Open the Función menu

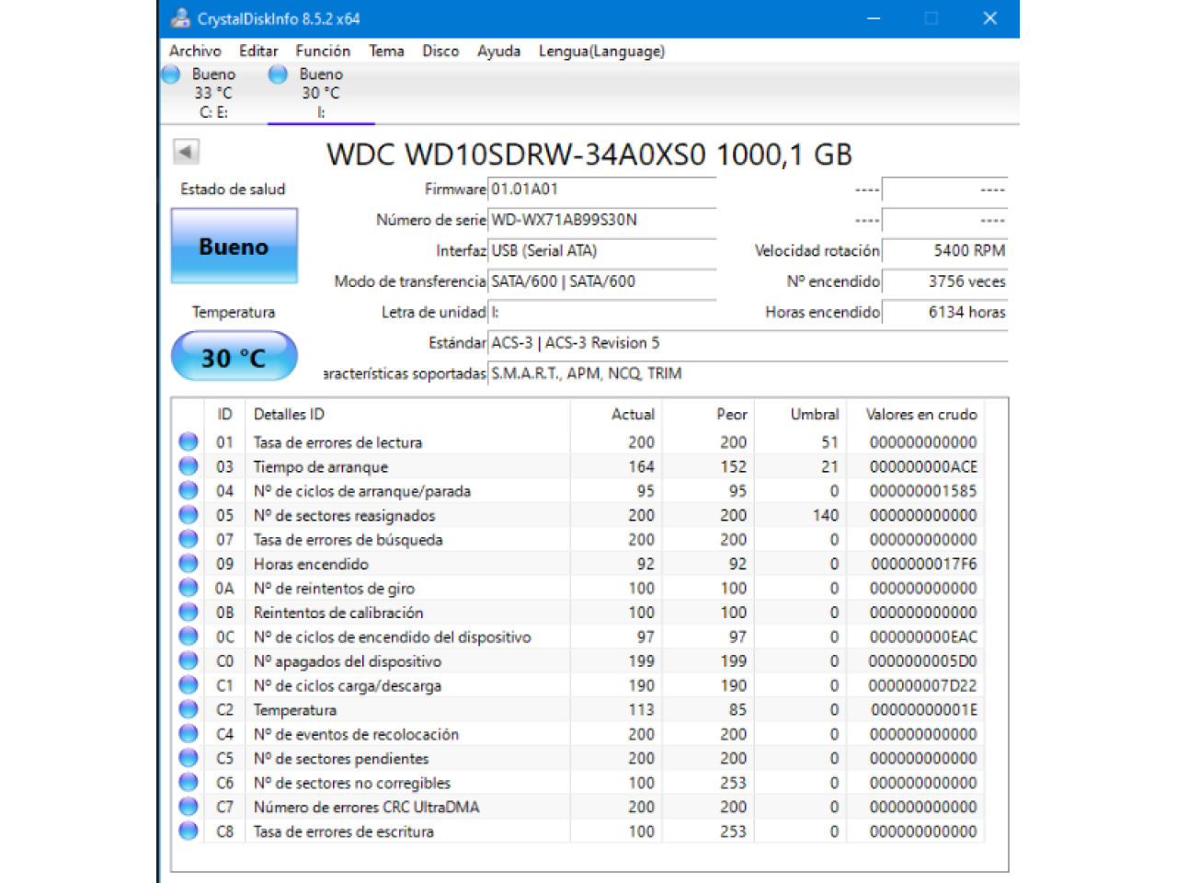click(323, 52)
